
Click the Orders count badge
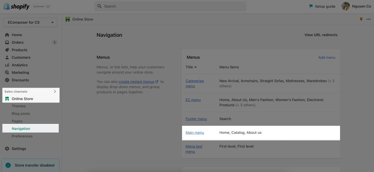pyautogui.click(x=54, y=43)
